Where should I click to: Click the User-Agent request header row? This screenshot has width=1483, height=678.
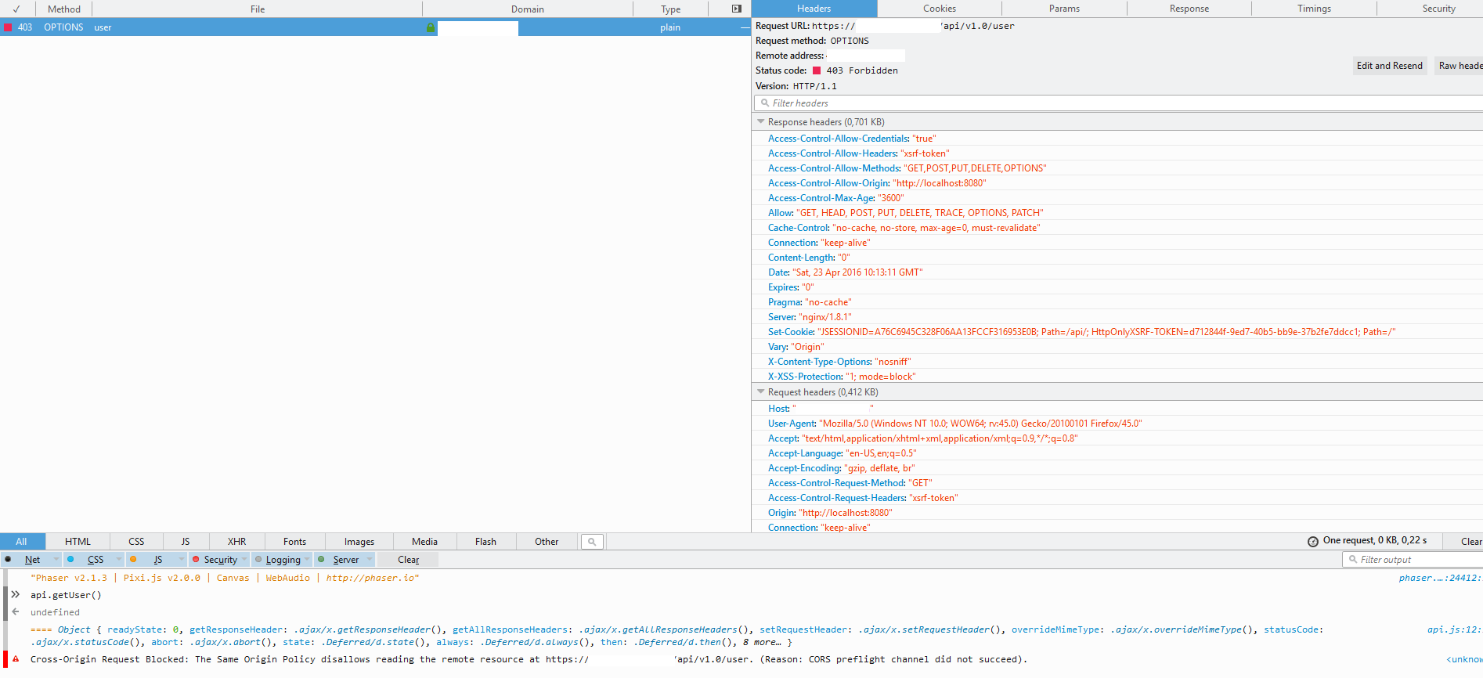pyautogui.click(x=1117, y=424)
